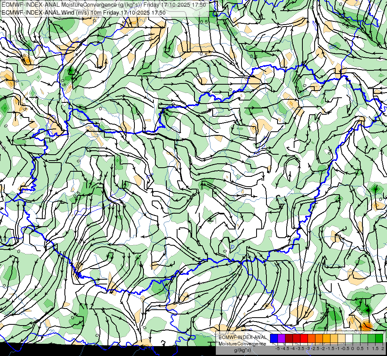
Task: Click the Wind (m/s) 10m title line
Action: [83, 12]
